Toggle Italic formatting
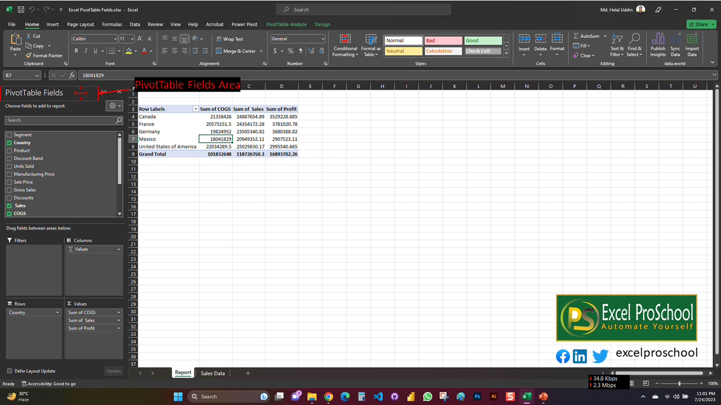The width and height of the screenshot is (721, 405). pos(86,51)
